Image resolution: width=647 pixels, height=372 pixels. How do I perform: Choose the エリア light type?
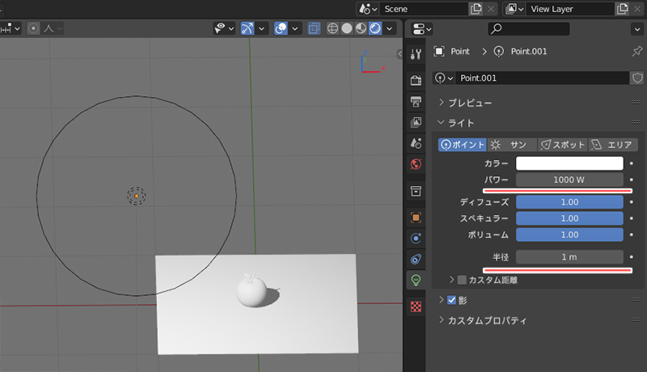pyautogui.click(x=611, y=145)
